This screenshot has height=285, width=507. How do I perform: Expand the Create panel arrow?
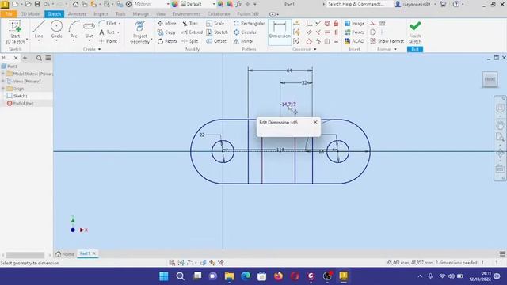(x=99, y=49)
